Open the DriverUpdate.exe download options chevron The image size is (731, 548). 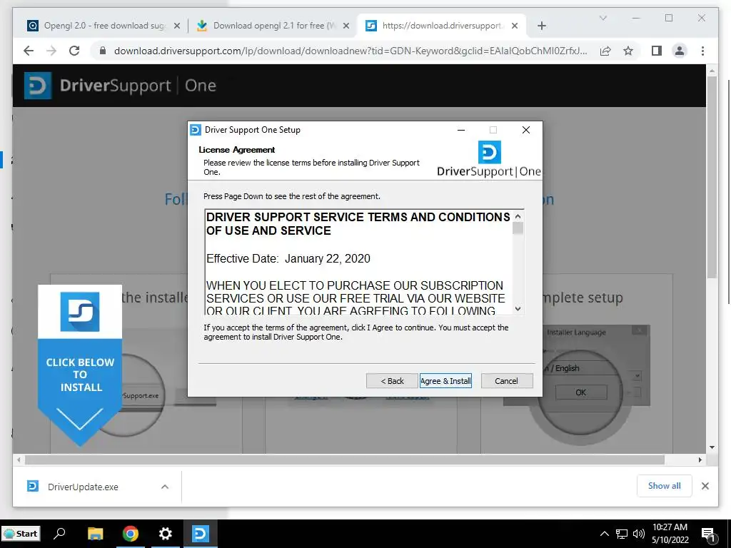tap(165, 487)
